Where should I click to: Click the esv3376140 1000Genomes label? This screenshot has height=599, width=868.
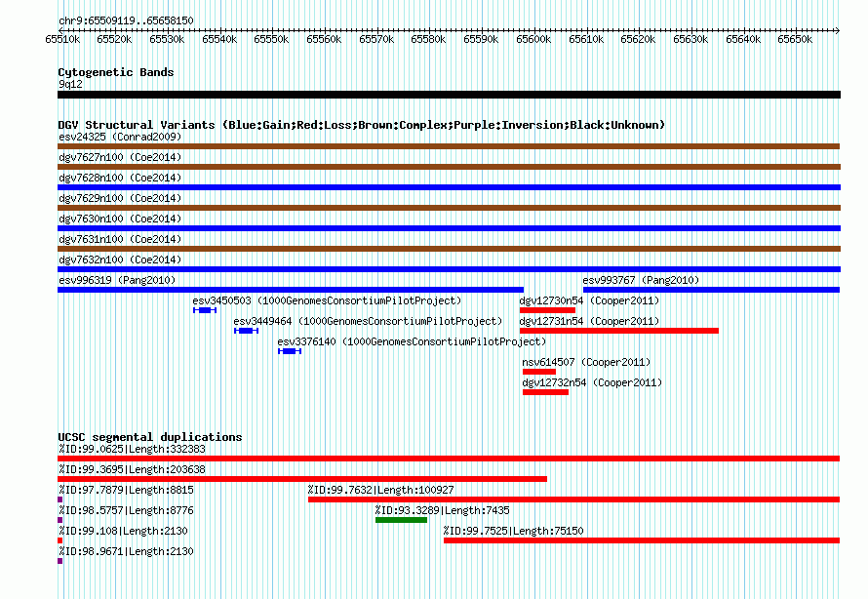[412, 341]
